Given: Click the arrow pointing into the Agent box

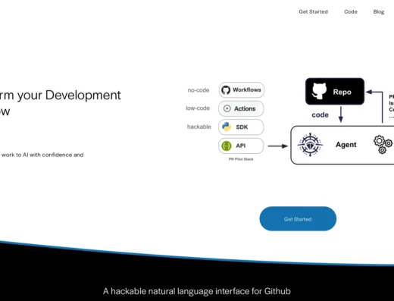Looking at the screenshot, I should pyautogui.click(x=278, y=146).
